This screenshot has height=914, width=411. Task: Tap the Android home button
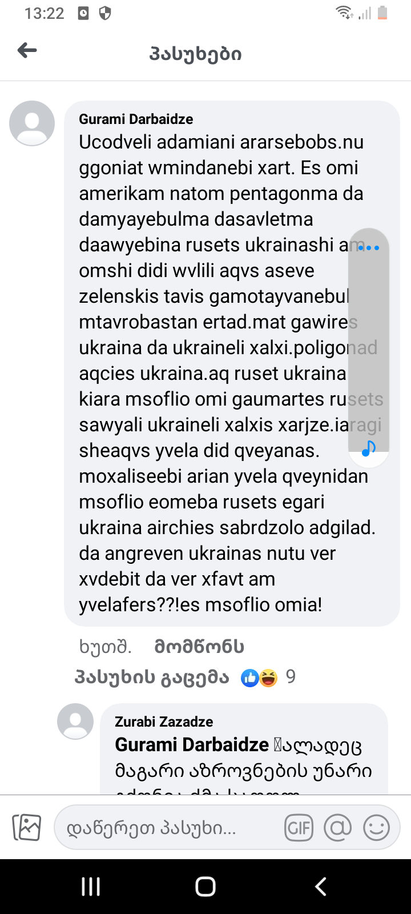coord(205,887)
